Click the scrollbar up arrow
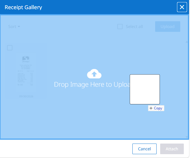Viewport: 190px width, 158px height. tap(187, 42)
